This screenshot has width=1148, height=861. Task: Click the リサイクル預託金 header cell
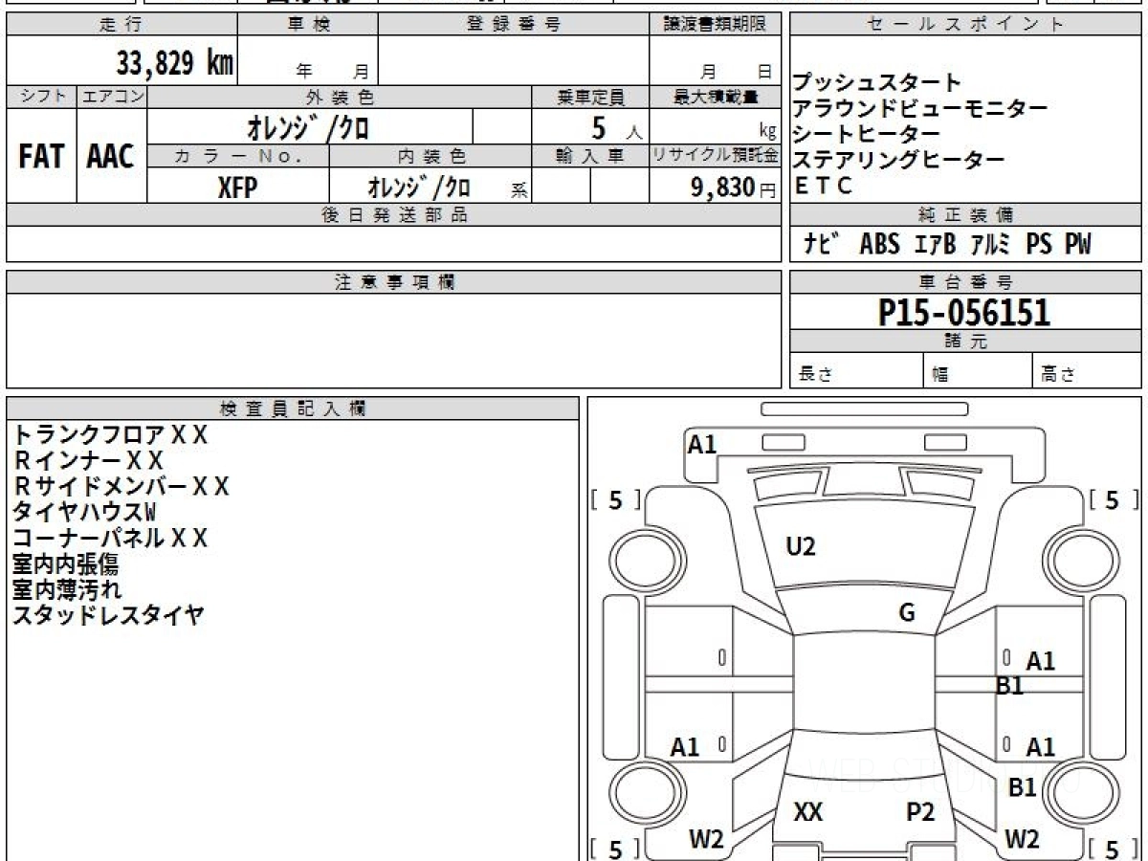(x=715, y=156)
